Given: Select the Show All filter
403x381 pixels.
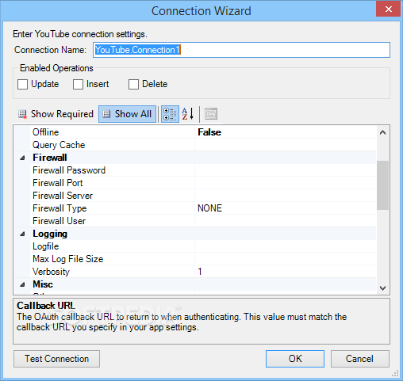Looking at the screenshot, I should coord(127,114).
